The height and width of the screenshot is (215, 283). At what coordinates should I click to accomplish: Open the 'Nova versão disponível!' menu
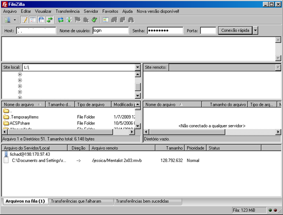click(x=158, y=11)
